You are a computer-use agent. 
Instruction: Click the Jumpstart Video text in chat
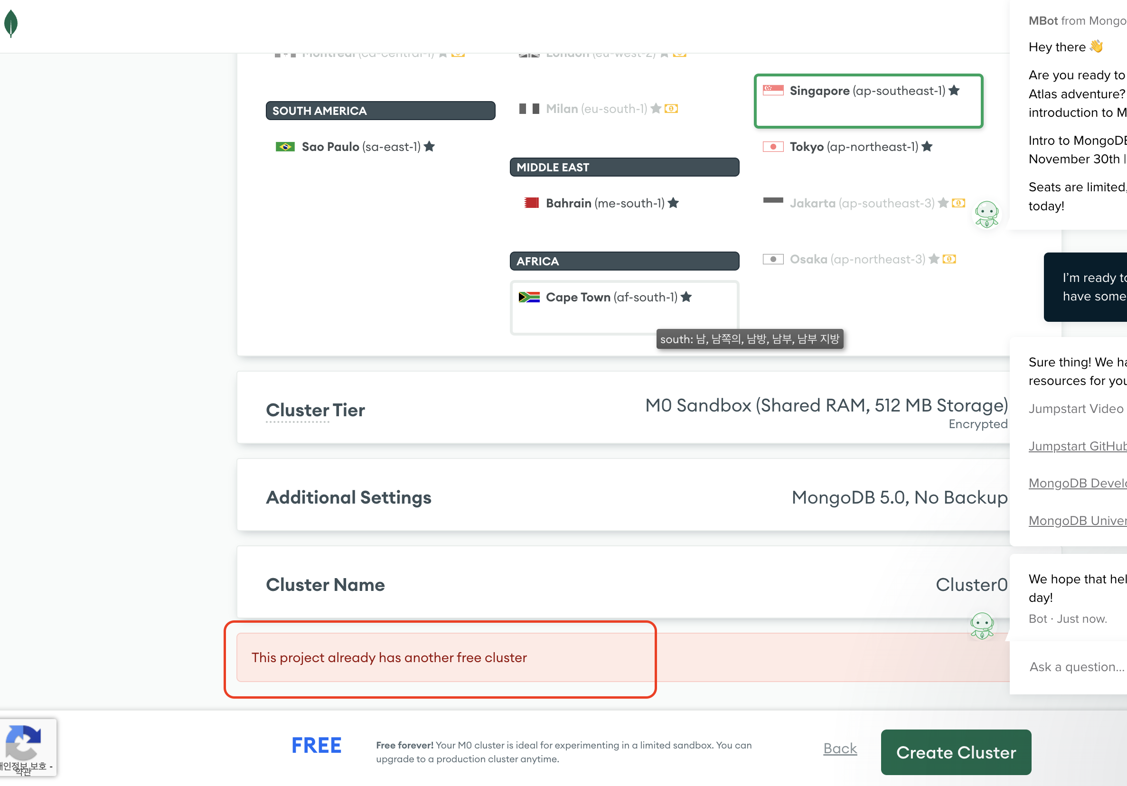pyautogui.click(x=1076, y=409)
